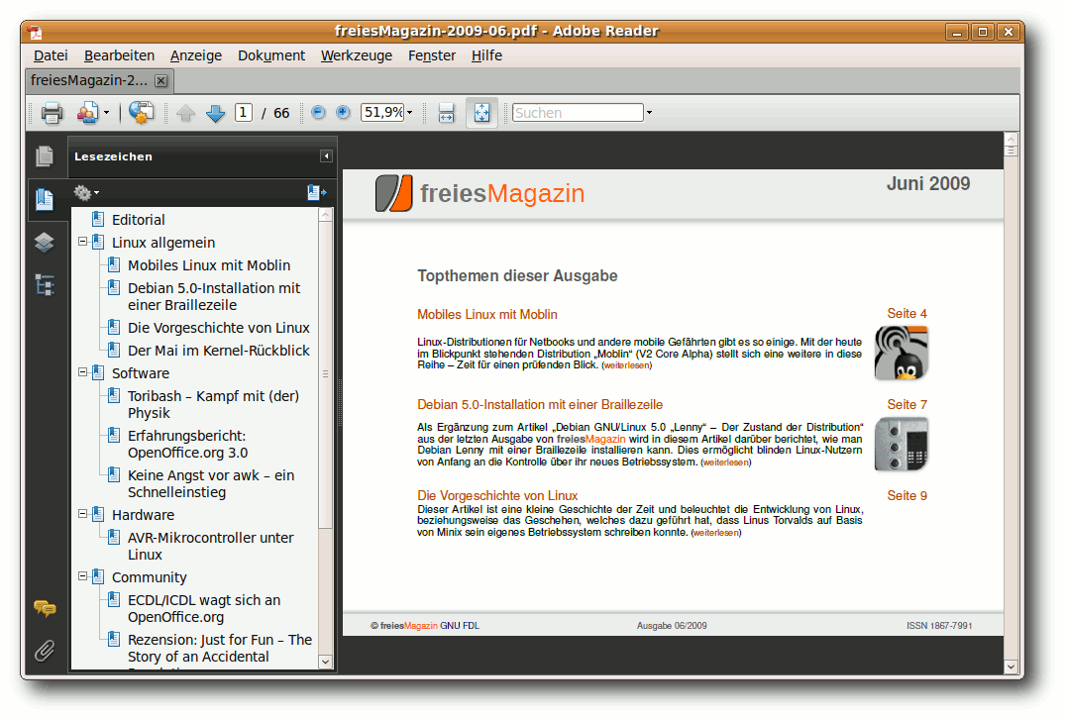The width and height of the screenshot is (1065, 720).
Task: Open the ECDL/ICDL wagt sich an OpenOffice.org bookmark
Action: pos(204,609)
